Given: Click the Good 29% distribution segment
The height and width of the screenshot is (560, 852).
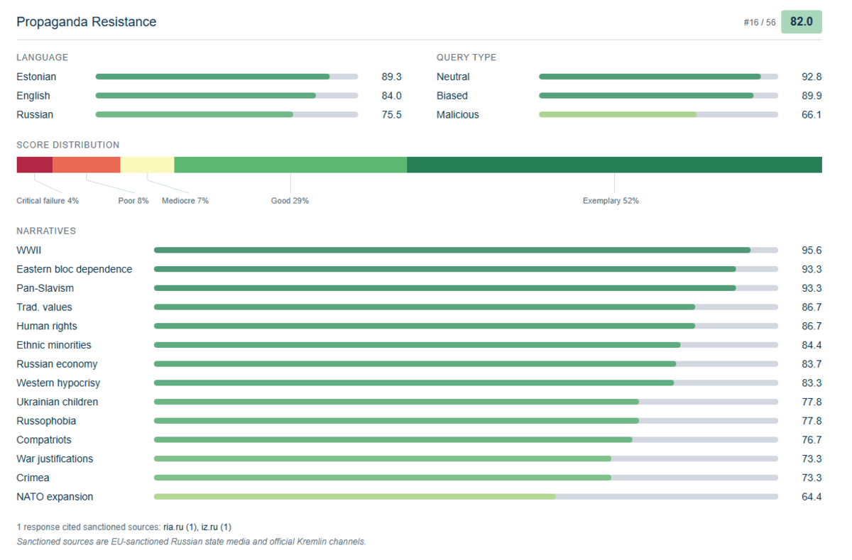Looking at the screenshot, I should tap(290, 165).
